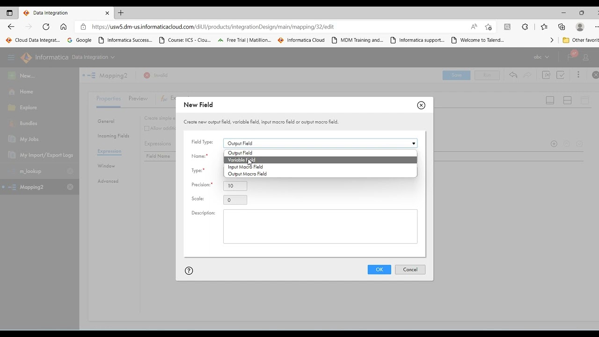
Task: Open the abc organization dropdown
Action: 541,57
